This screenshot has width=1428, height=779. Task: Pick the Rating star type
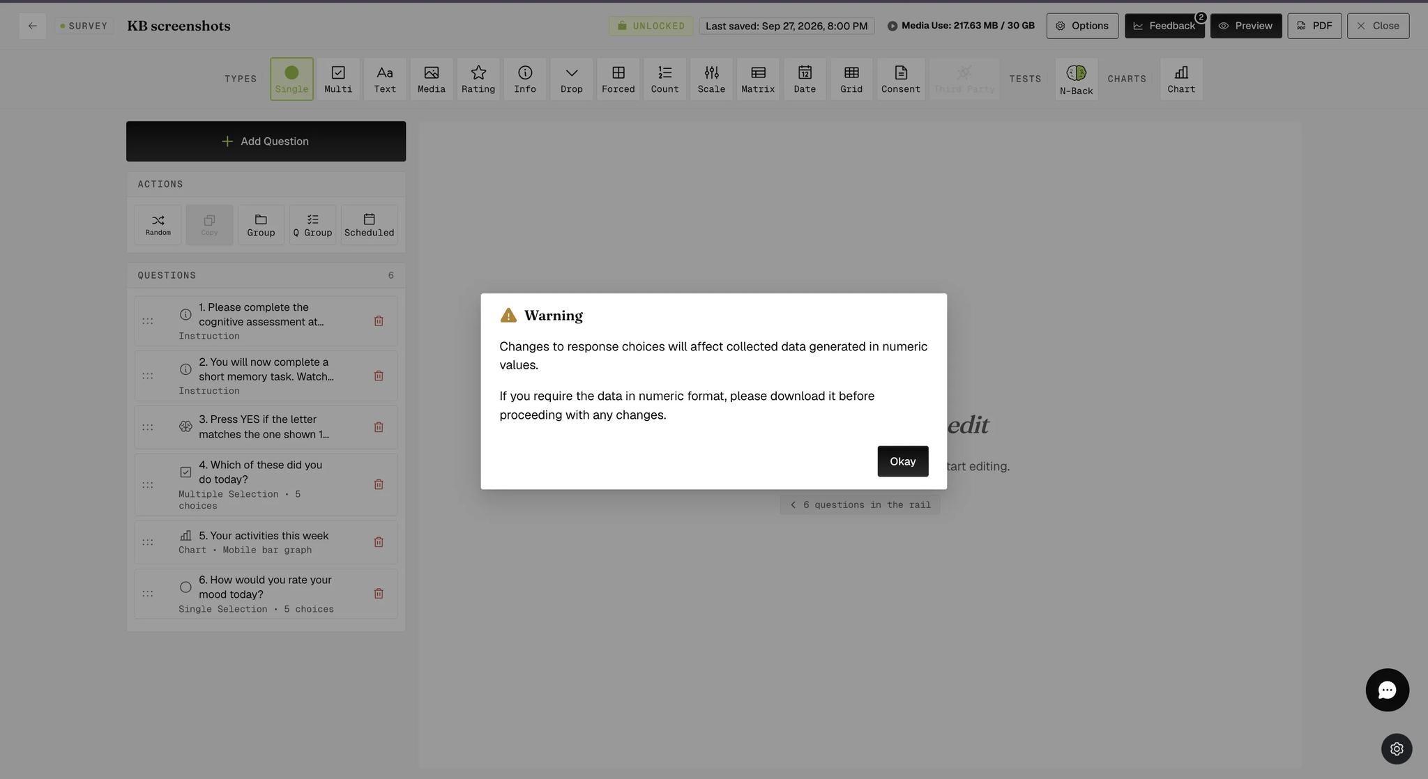478,79
